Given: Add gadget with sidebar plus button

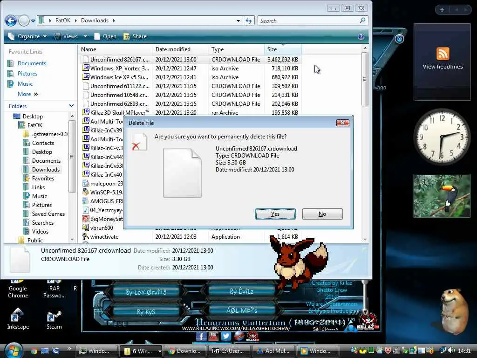Looking at the screenshot, I should (x=442, y=10).
